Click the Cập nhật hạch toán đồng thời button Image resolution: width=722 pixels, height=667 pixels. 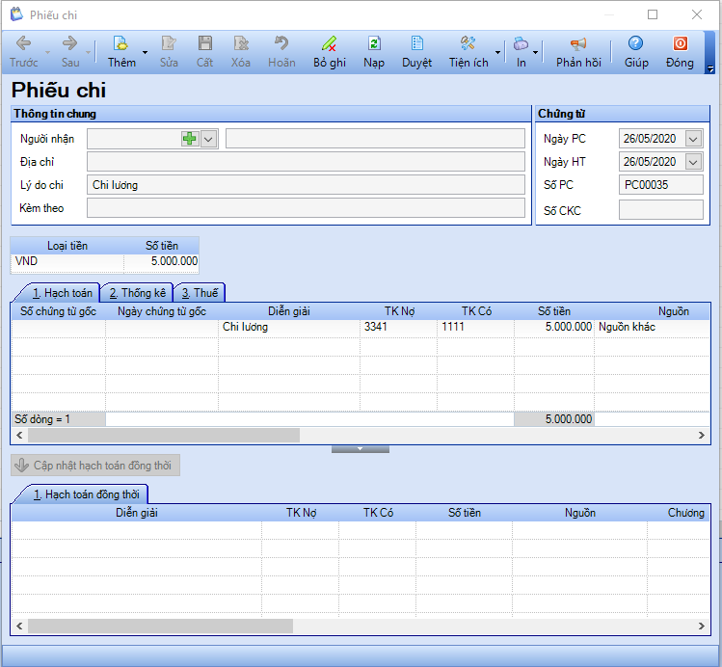[x=95, y=466]
